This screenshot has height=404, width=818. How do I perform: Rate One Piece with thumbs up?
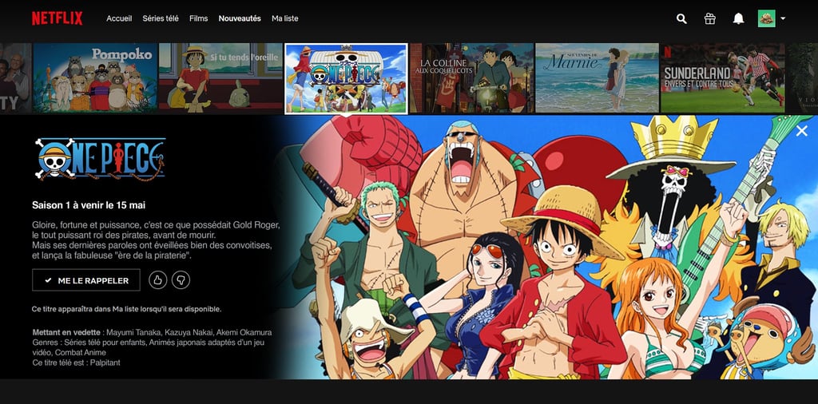click(x=157, y=280)
